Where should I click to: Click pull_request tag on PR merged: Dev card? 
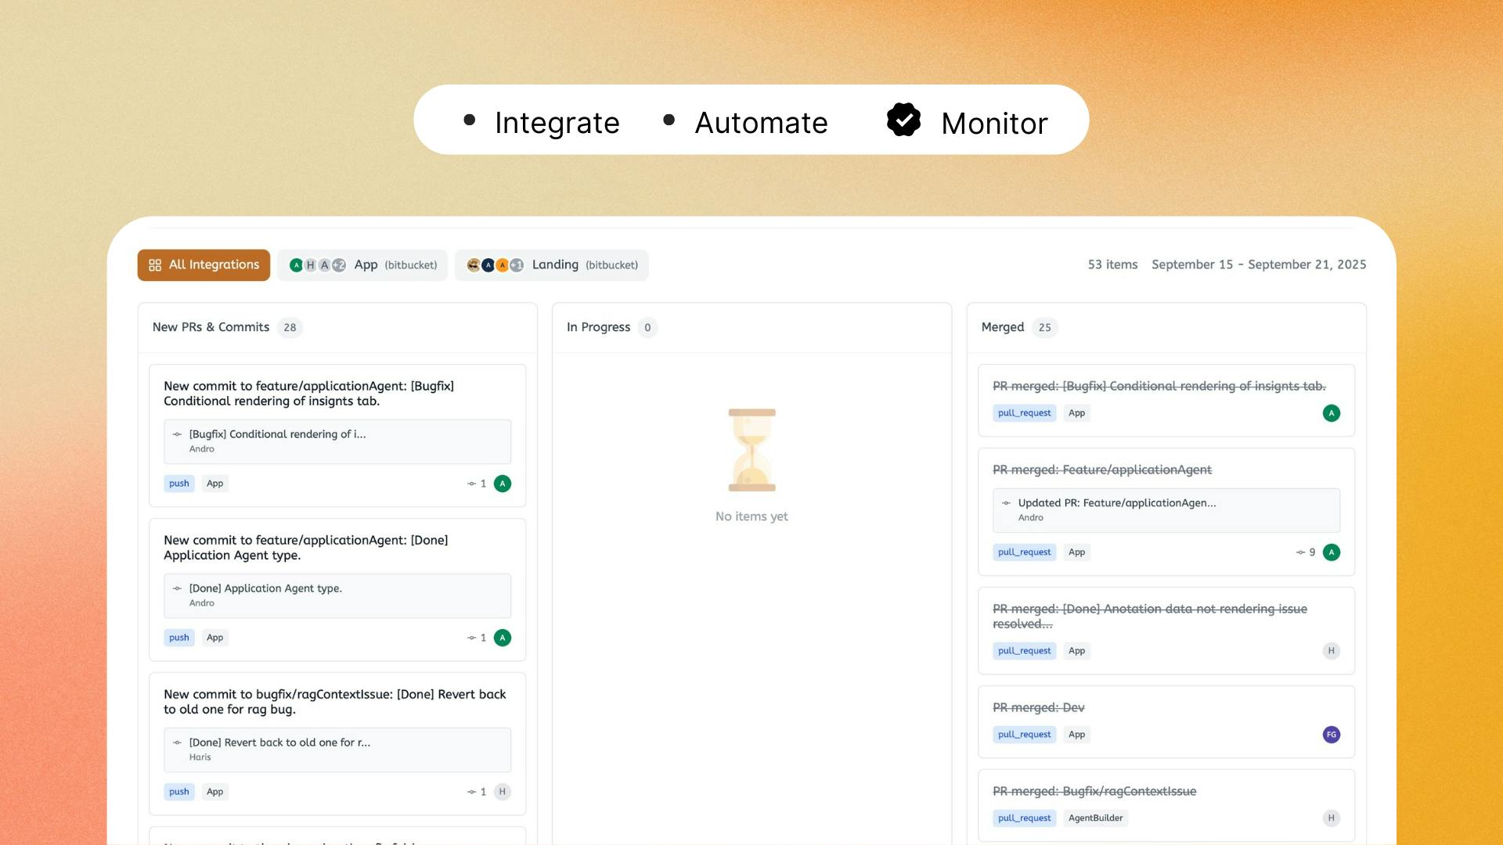point(1025,735)
